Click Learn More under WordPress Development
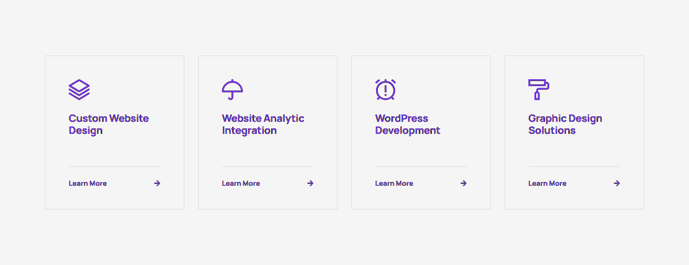This screenshot has width=689, height=265. click(394, 183)
